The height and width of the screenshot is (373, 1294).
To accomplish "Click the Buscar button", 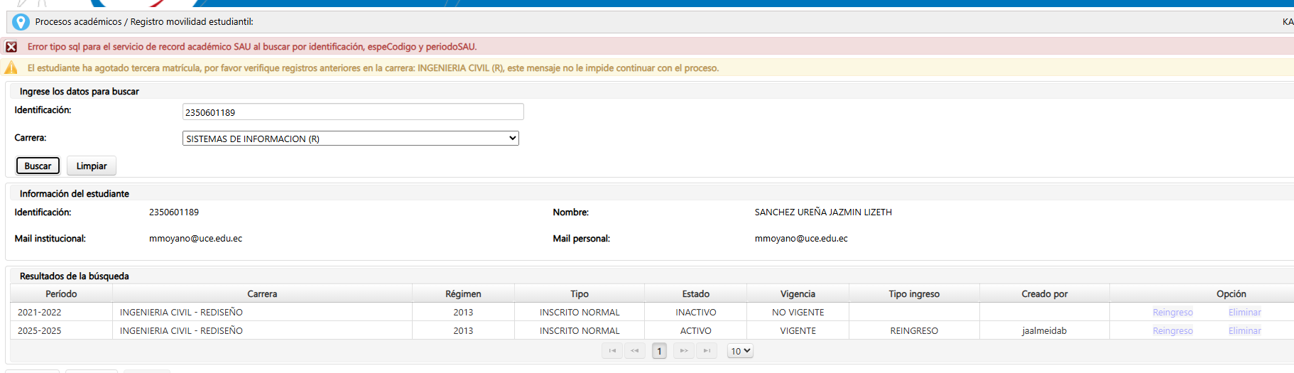I will (x=38, y=166).
